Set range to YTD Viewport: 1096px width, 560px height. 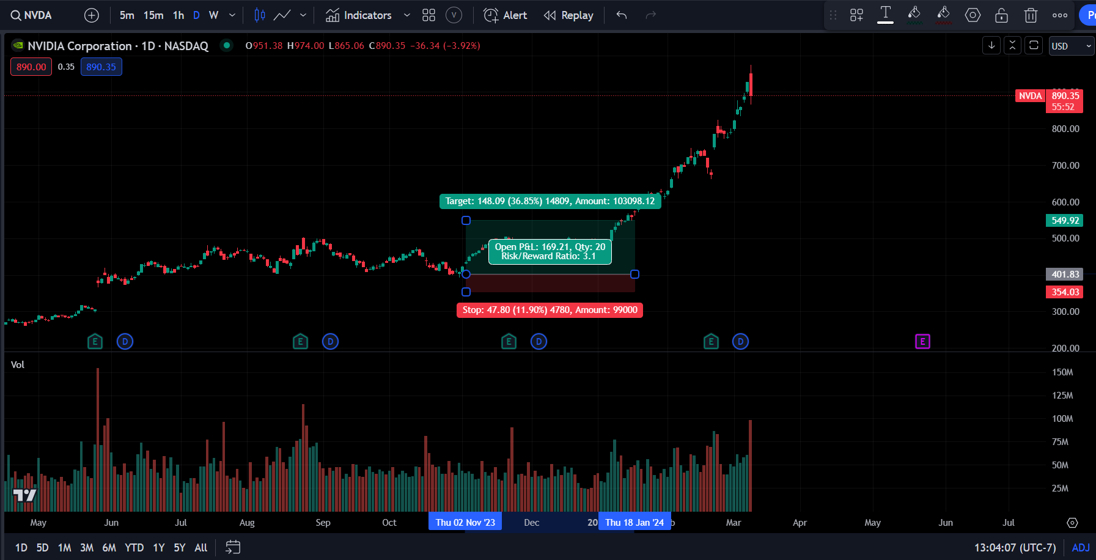click(x=134, y=548)
